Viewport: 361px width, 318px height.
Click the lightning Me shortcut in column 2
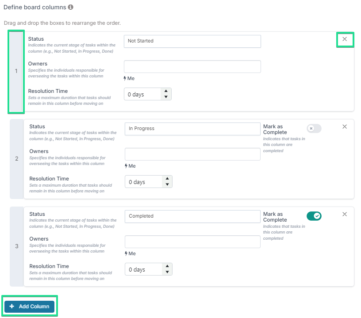pyautogui.click(x=131, y=166)
